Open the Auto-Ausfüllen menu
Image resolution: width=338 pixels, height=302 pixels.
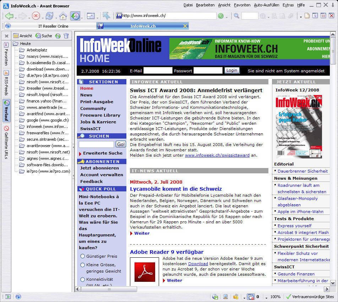[x=266, y=5]
